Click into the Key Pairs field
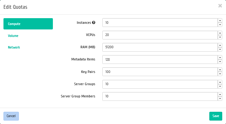Image resolution: width=226 pixels, height=124 pixels. [x=160, y=72]
